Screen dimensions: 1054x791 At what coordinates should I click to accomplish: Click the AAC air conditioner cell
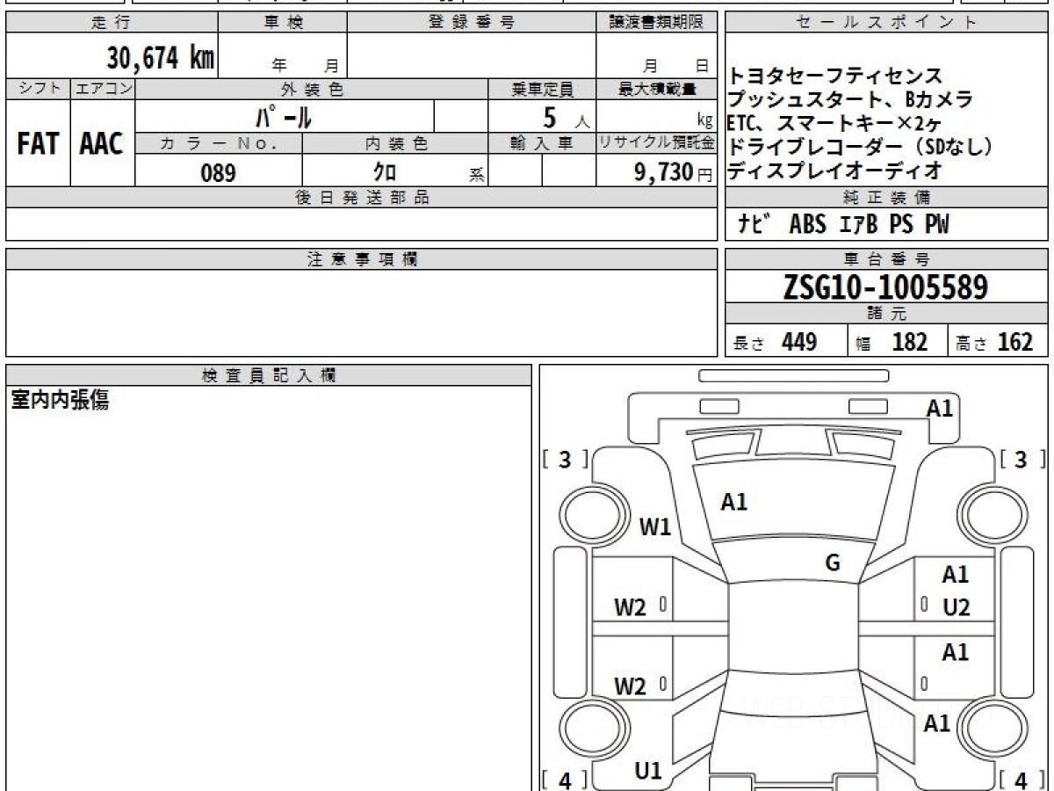102,144
